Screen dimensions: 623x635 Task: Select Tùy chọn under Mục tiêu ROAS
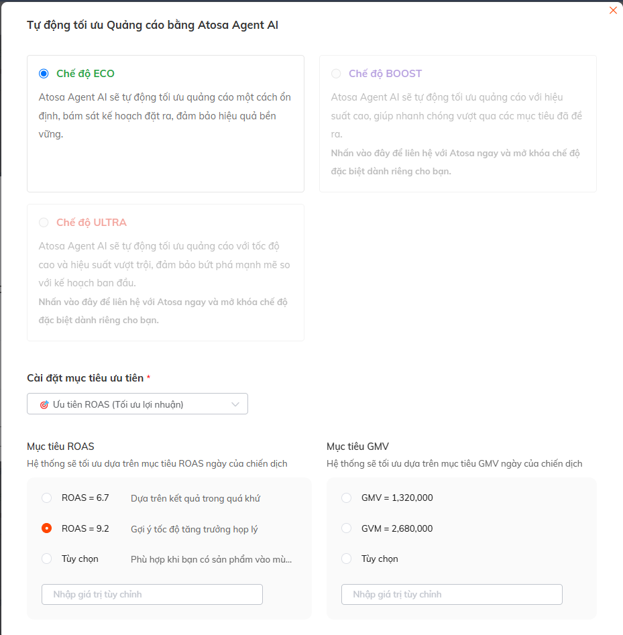[x=46, y=559]
